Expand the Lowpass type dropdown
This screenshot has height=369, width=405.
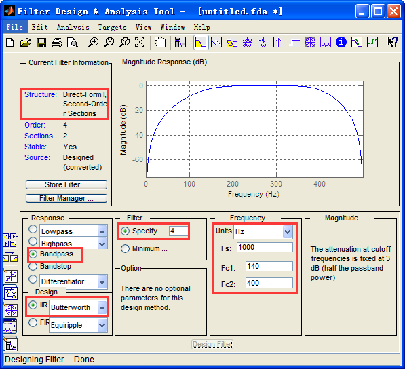tap(102, 231)
